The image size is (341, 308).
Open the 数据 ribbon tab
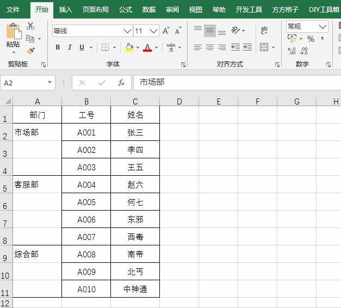click(x=148, y=10)
